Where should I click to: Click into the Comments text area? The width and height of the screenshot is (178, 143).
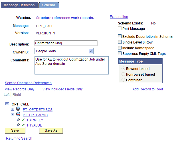pyautogui.click(x=72, y=65)
